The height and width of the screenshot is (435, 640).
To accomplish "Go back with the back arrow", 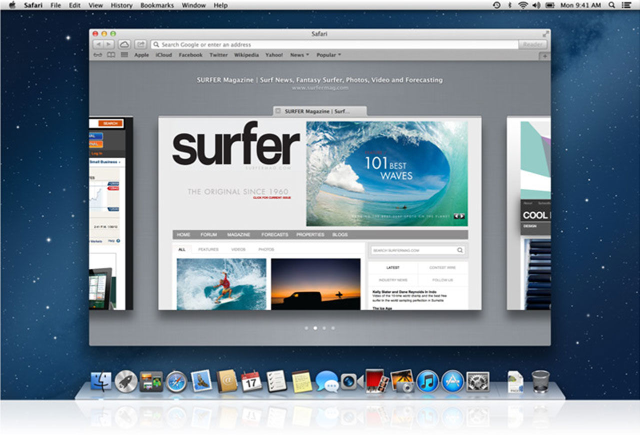I will click(x=96, y=44).
